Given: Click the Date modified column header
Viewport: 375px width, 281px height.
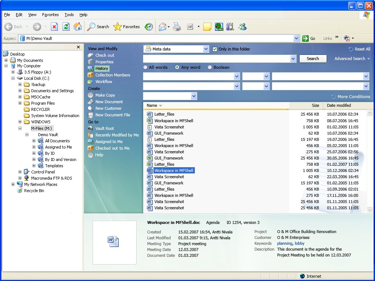Looking at the screenshot, I should click(x=339, y=105).
